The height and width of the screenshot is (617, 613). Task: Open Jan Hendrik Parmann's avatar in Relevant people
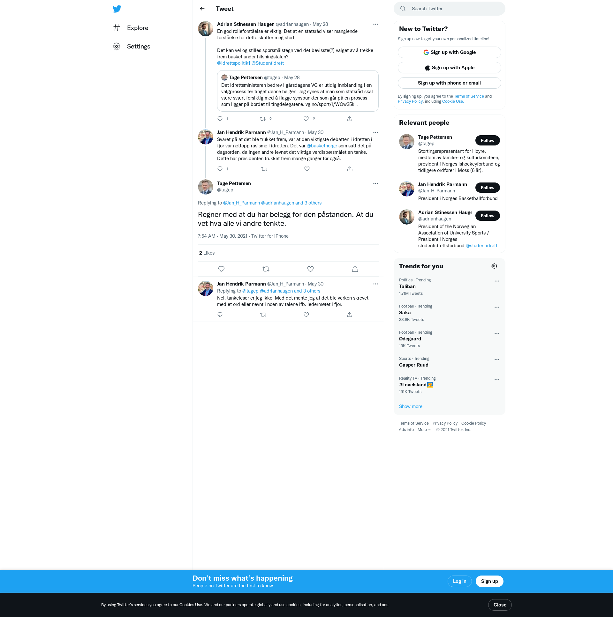(x=406, y=189)
